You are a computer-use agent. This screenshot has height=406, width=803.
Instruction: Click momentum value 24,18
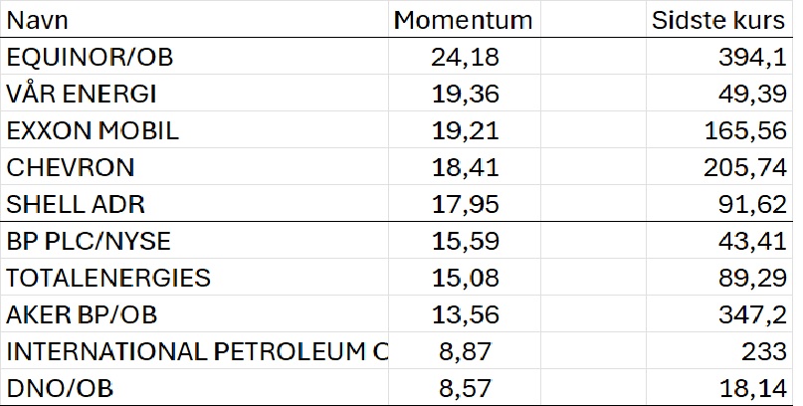[x=465, y=57]
